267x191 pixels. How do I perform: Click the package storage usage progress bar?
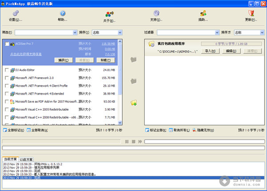pos(231,44)
